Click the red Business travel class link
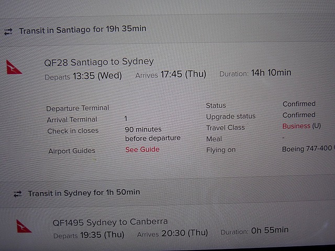 coord(296,126)
